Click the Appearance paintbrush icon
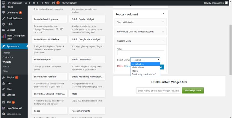This screenshot has width=232, height=118. point(4,46)
